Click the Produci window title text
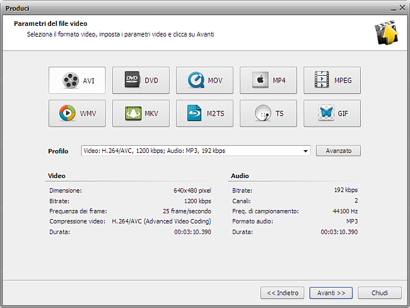410x308 pixels. pyautogui.click(x=18, y=9)
